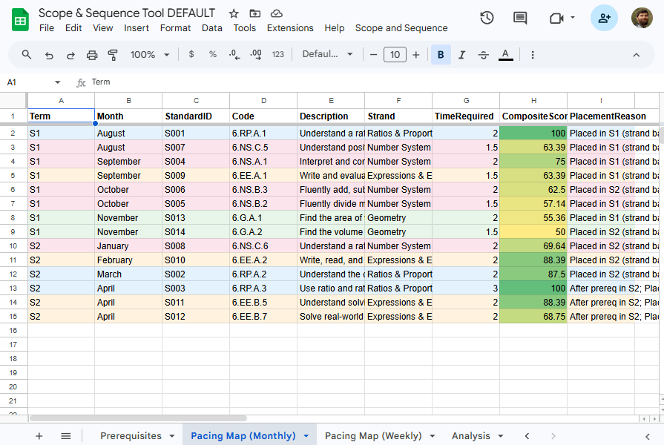This screenshot has height=445, width=664.
Task: Click the print icon
Action: click(x=92, y=55)
